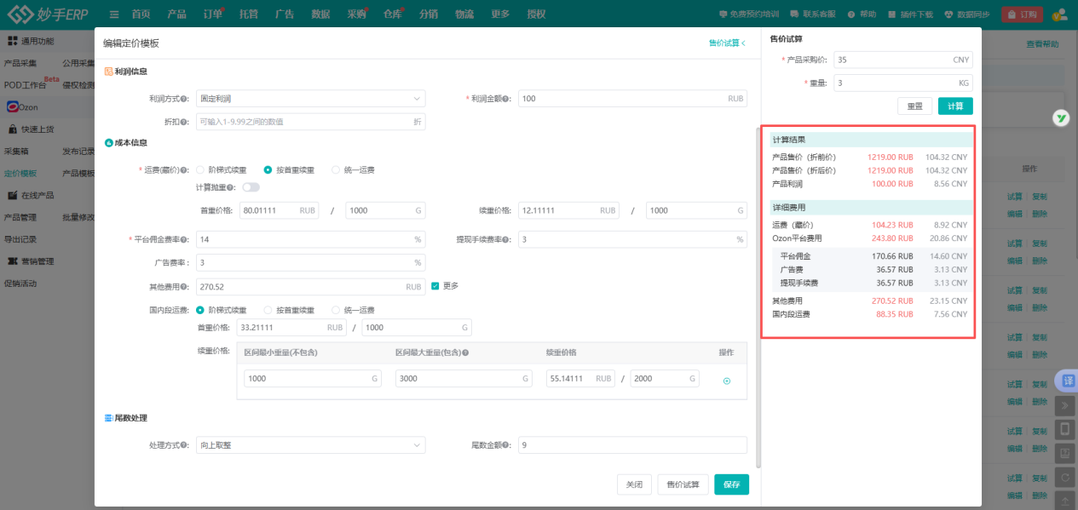Select 按首重续重 for 国内段运费
This screenshot has width=1078, height=510.
coord(269,310)
